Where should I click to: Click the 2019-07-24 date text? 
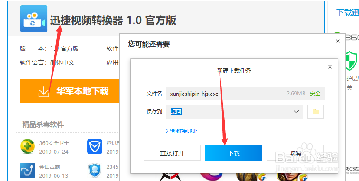pyautogui.click(x=54, y=152)
